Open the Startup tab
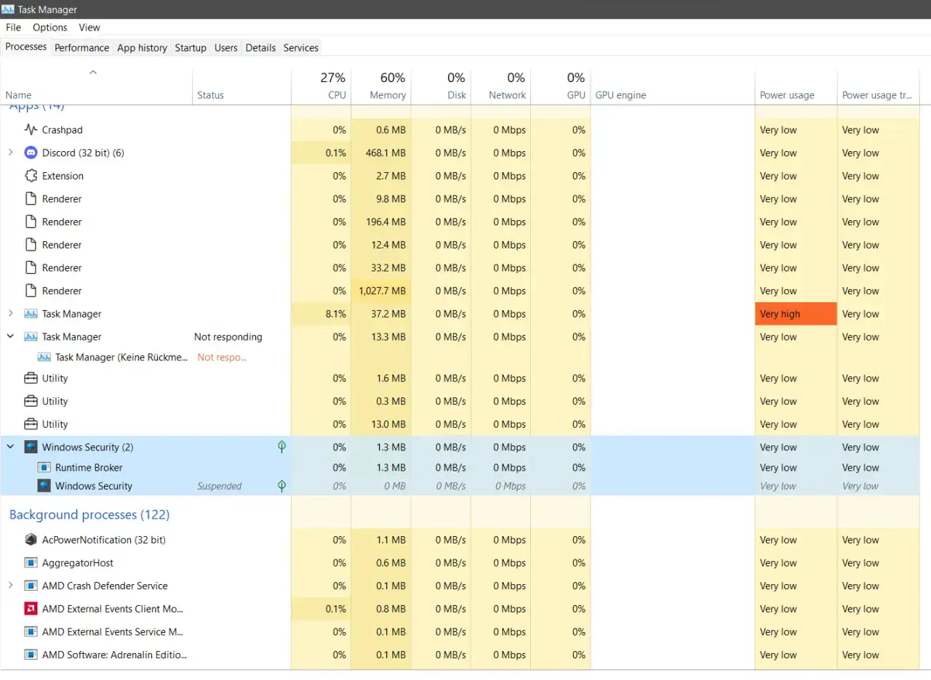The width and height of the screenshot is (931, 680). [191, 48]
